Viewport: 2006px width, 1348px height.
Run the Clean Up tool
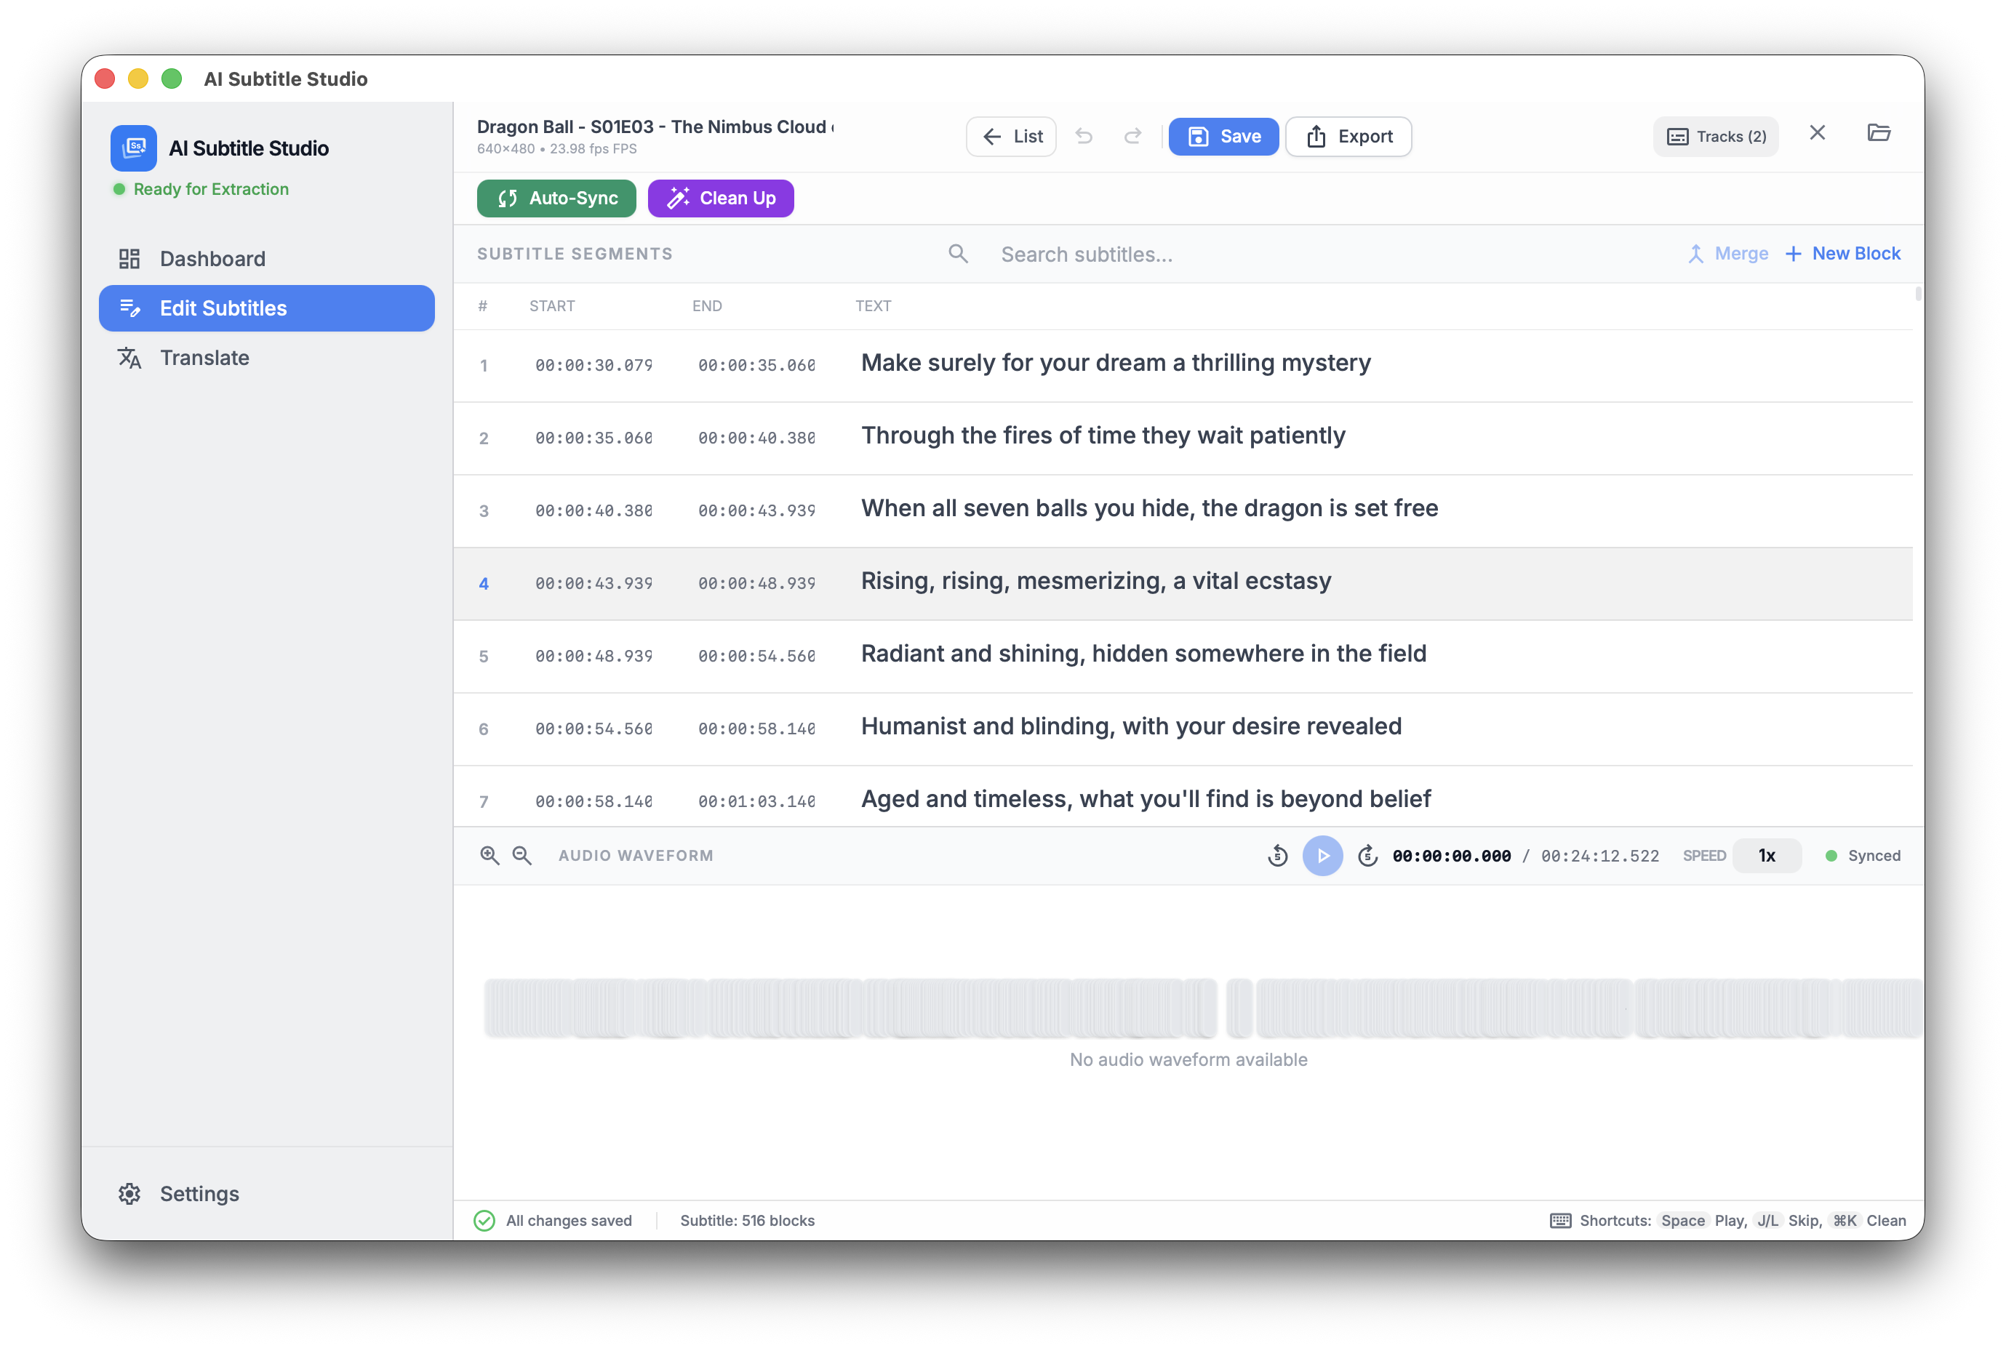tap(721, 198)
